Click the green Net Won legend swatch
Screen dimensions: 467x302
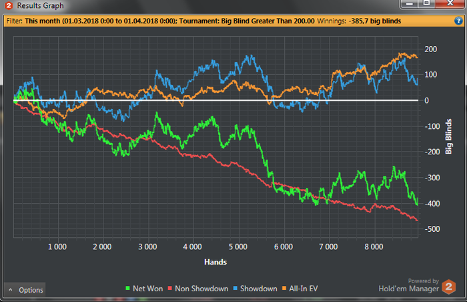pos(128,288)
